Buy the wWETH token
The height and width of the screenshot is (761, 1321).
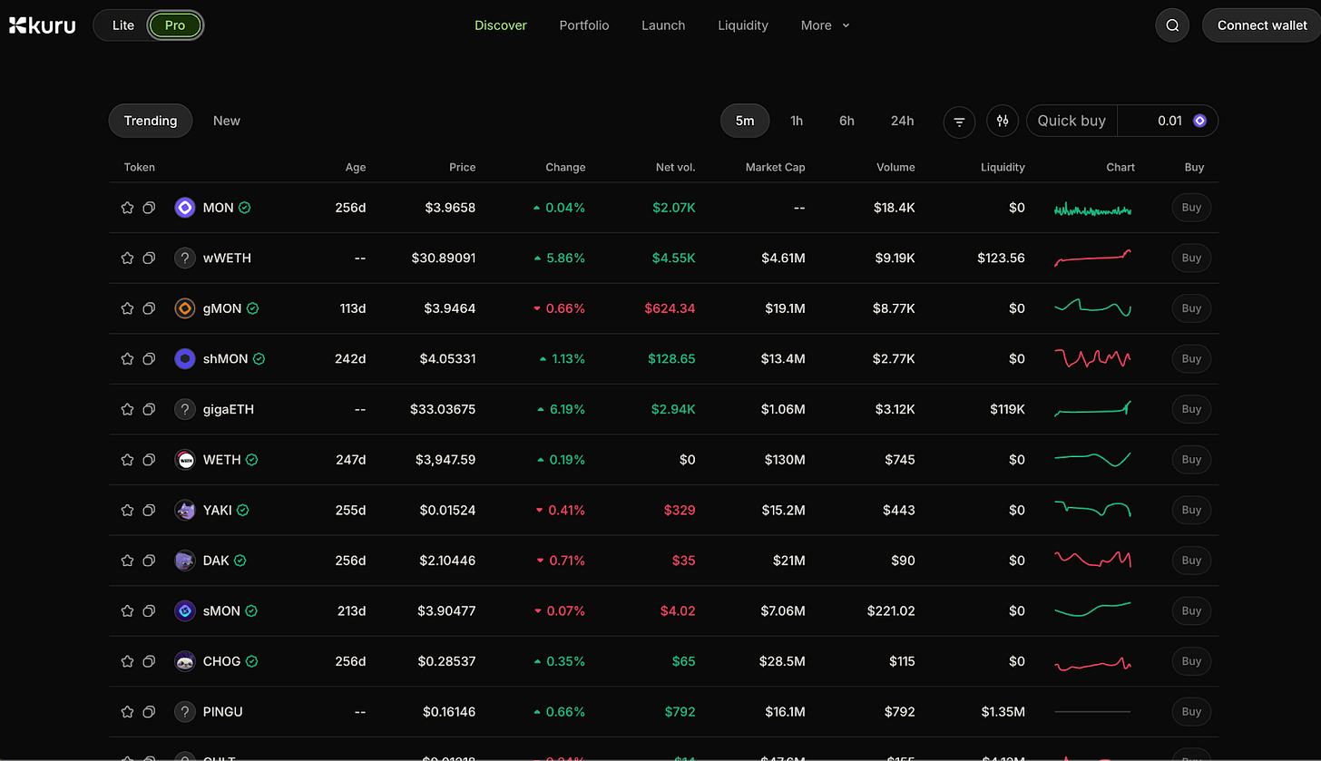(1191, 259)
